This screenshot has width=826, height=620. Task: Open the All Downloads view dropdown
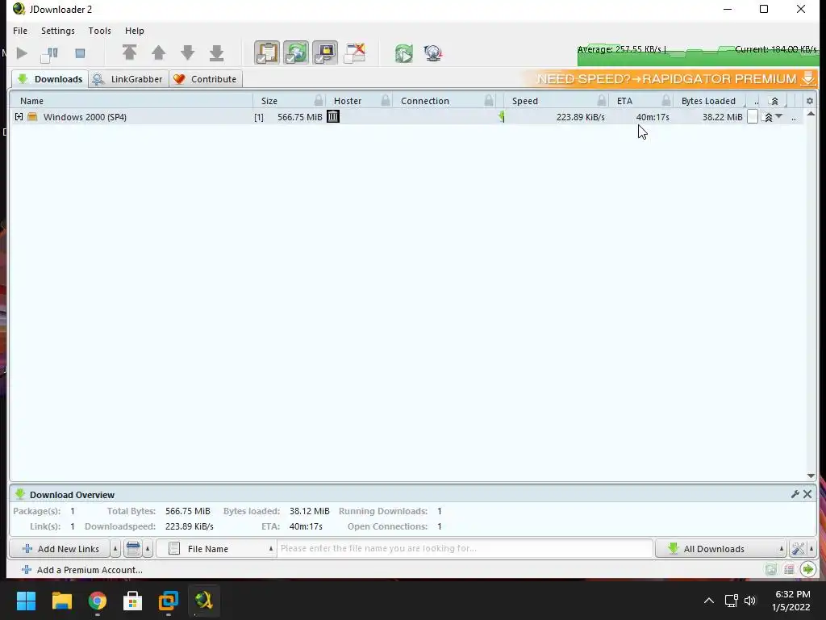pyautogui.click(x=721, y=549)
